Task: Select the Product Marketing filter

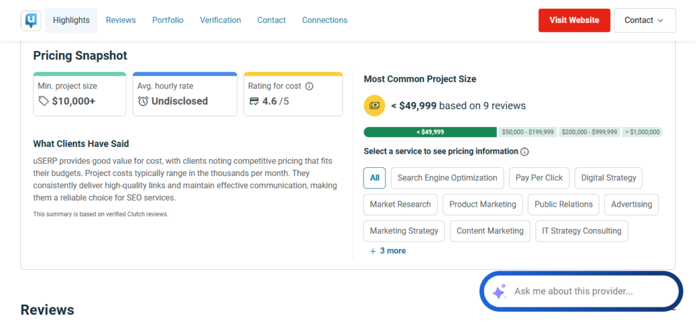Action: [483, 205]
